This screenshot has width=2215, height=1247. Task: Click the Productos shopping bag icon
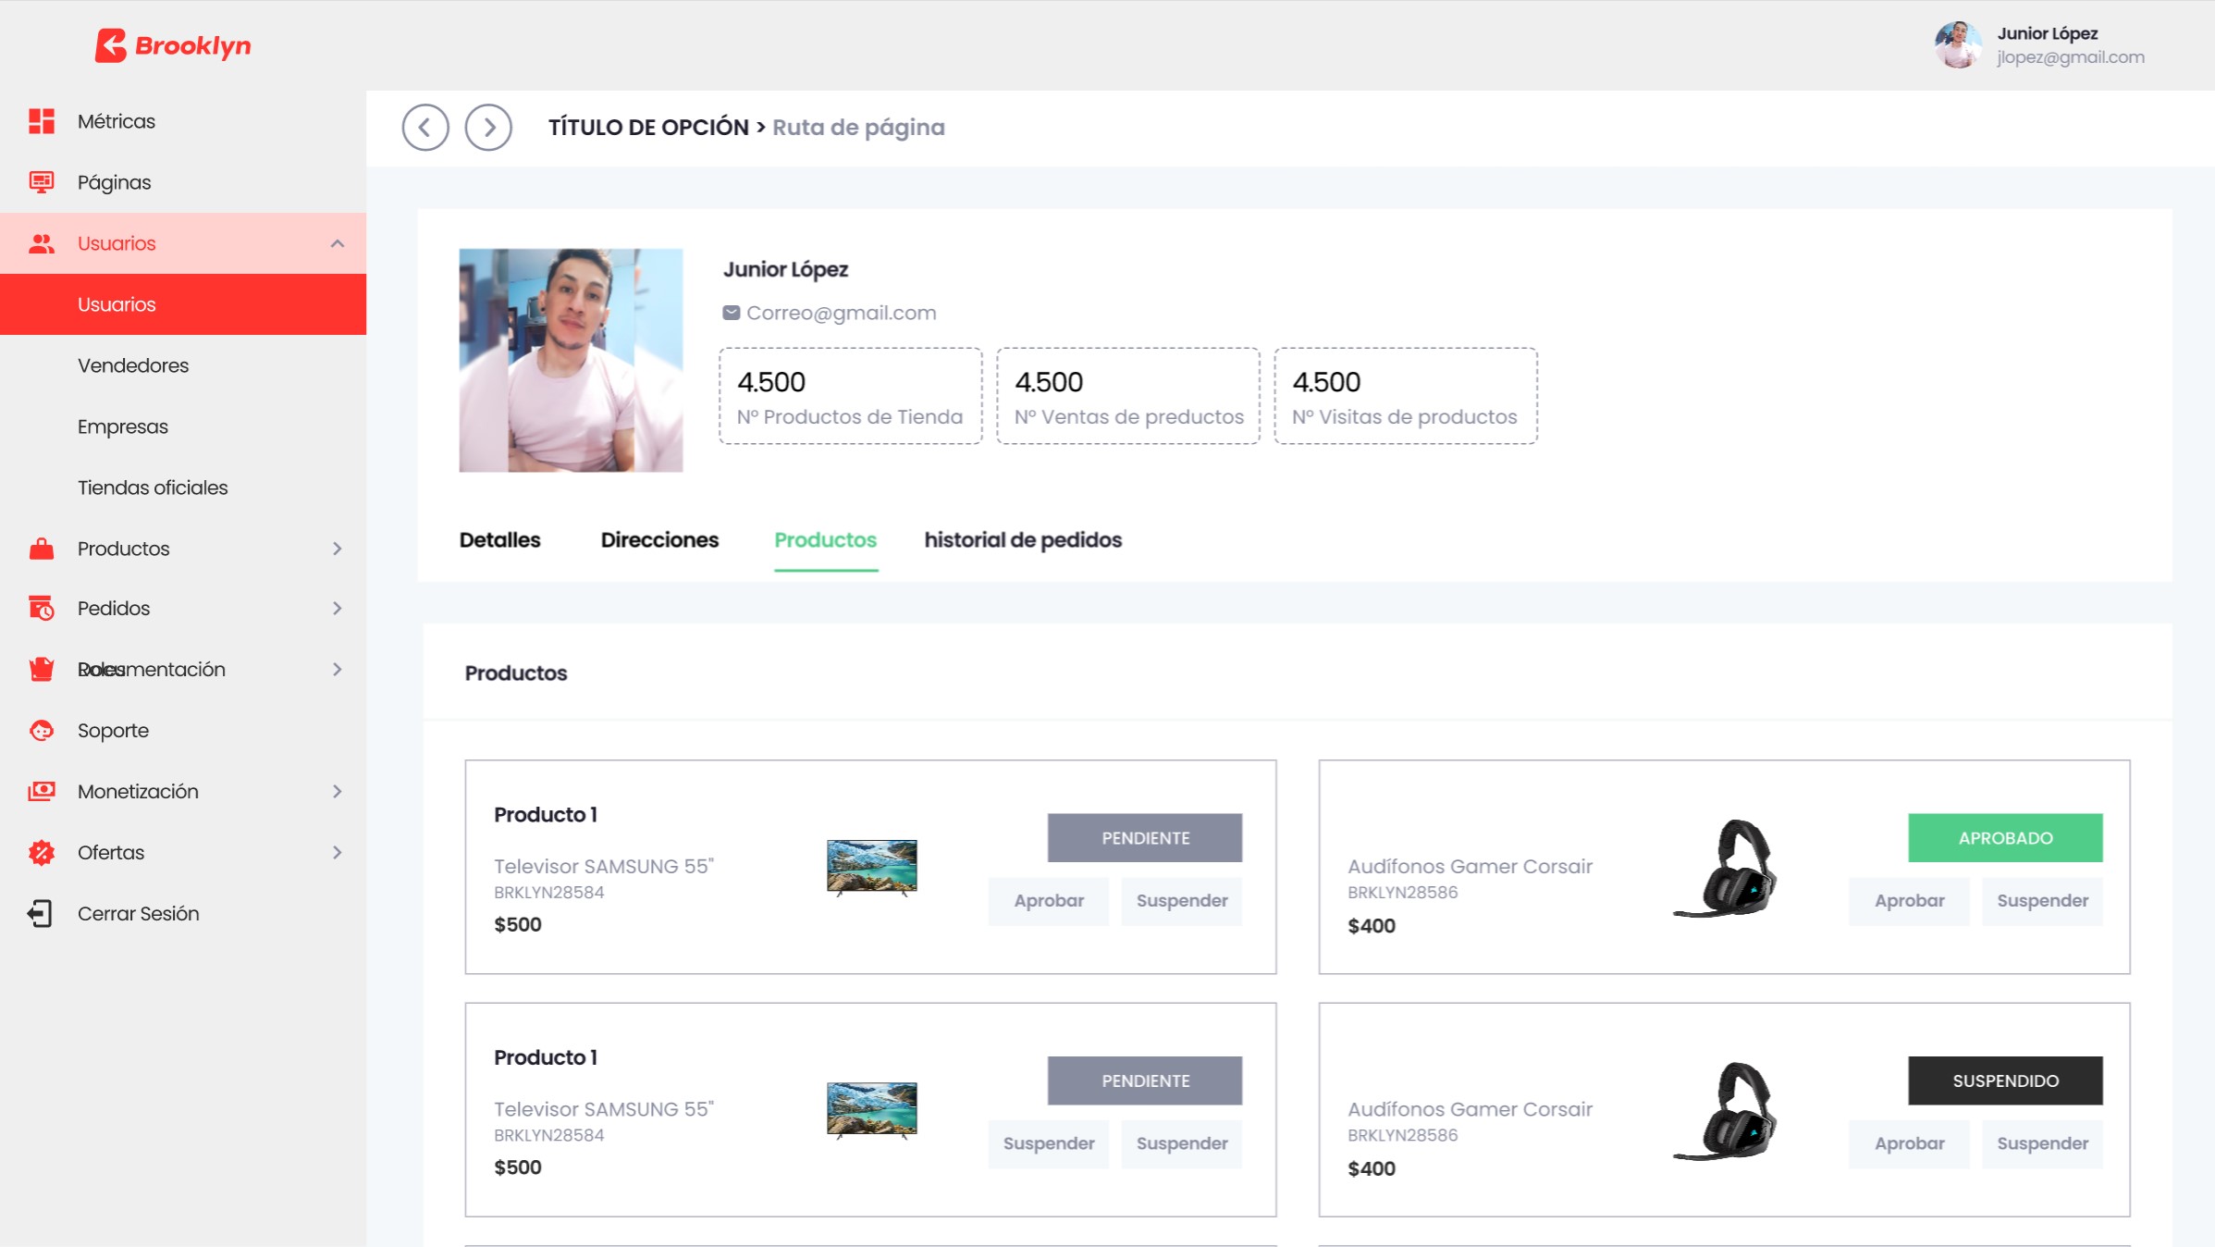(42, 549)
